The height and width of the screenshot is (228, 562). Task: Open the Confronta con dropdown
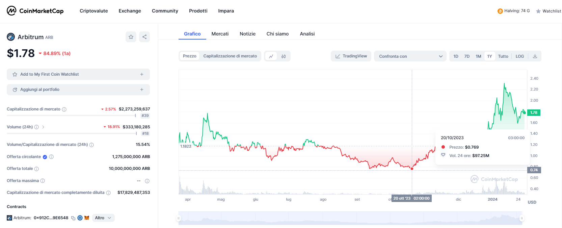(410, 56)
